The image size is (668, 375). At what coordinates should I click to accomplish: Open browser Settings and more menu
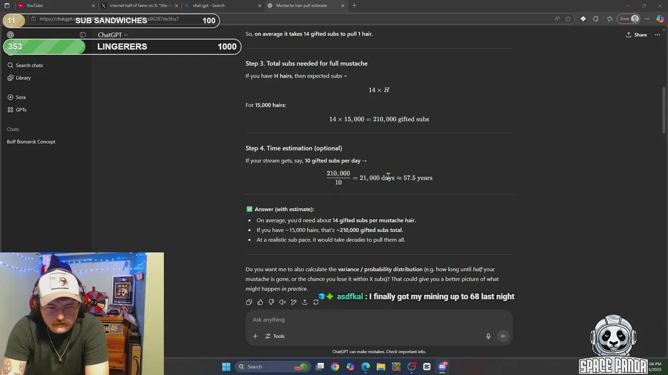[x=647, y=19]
